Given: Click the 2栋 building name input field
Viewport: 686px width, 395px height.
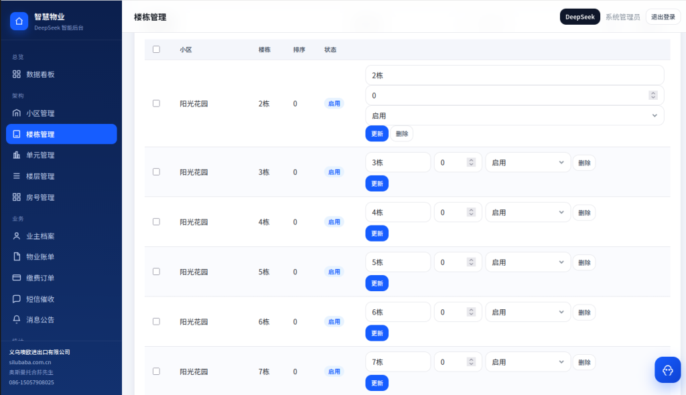Looking at the screenshot, I should [x=514, y=75].
